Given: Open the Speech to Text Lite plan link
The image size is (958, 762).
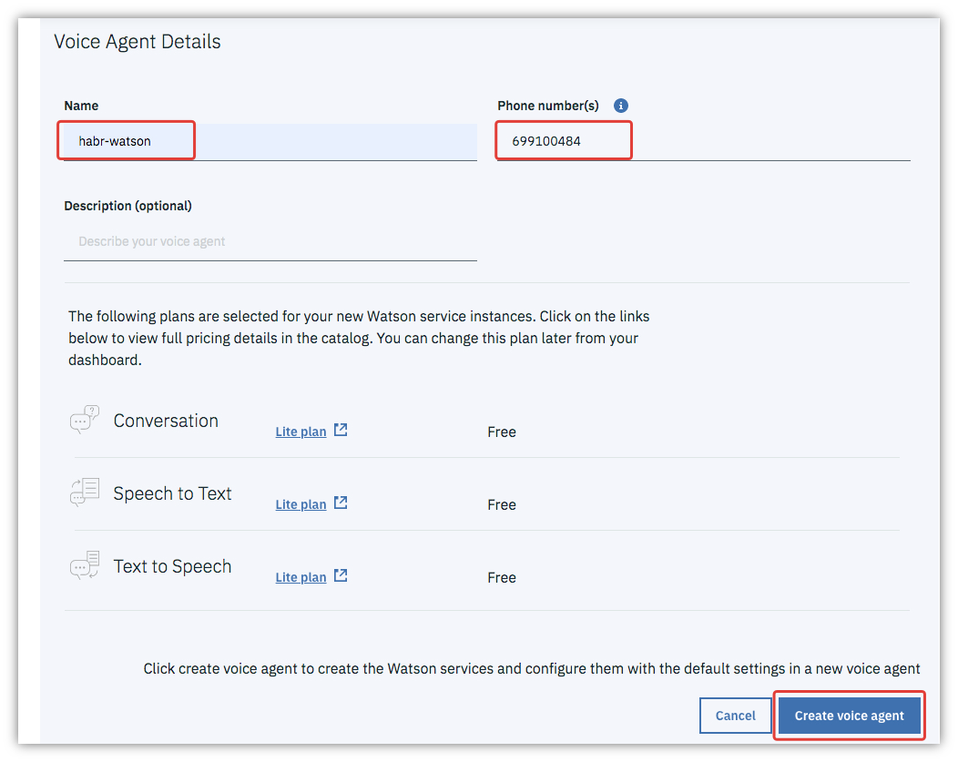Looking at the screenshot, I should coord(301,504).
